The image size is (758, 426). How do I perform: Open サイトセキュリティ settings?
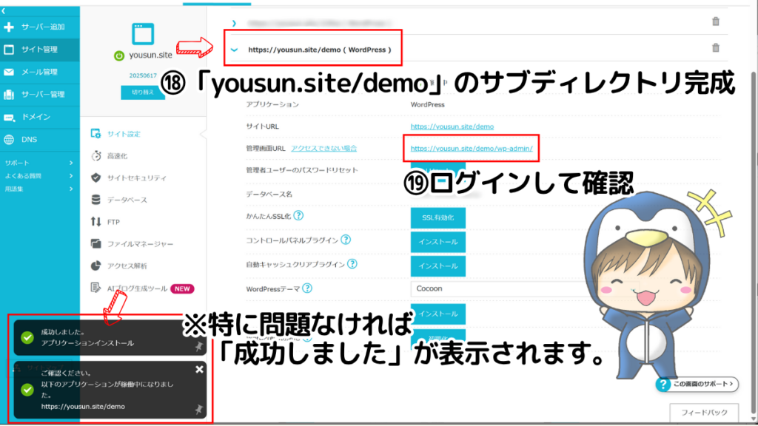(x=136, y=177)
